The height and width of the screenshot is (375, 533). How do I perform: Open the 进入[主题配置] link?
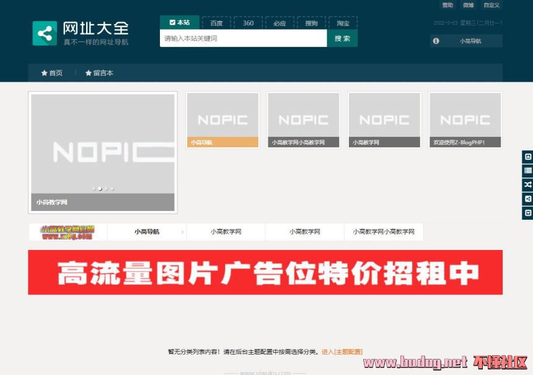(342, 352)
